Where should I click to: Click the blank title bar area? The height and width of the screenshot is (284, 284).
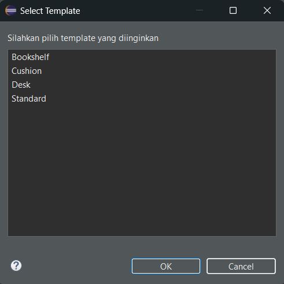tap(138, 10)
